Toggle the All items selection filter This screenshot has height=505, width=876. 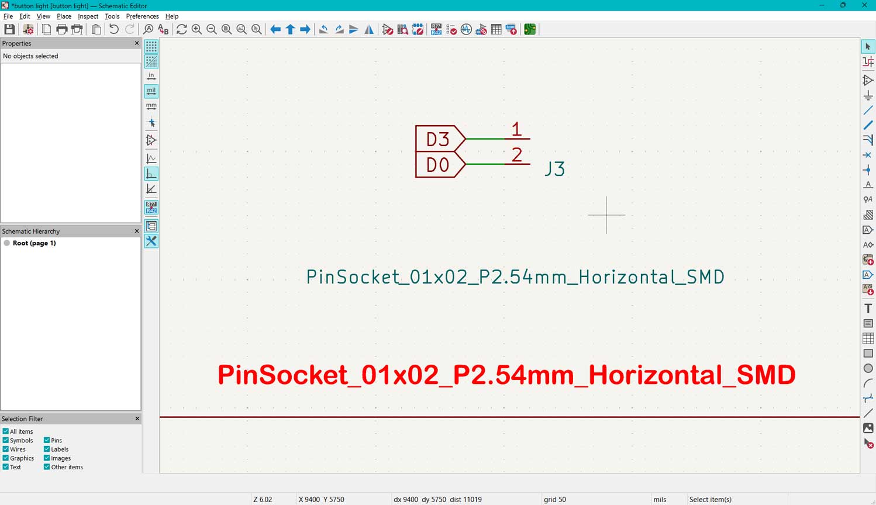pos(6,431)
